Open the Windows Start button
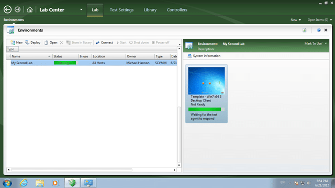Viewport: 335px width, 188px height. pos(7,183)
